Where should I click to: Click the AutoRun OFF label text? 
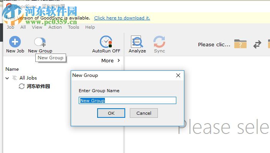click(x=106, y=51)
